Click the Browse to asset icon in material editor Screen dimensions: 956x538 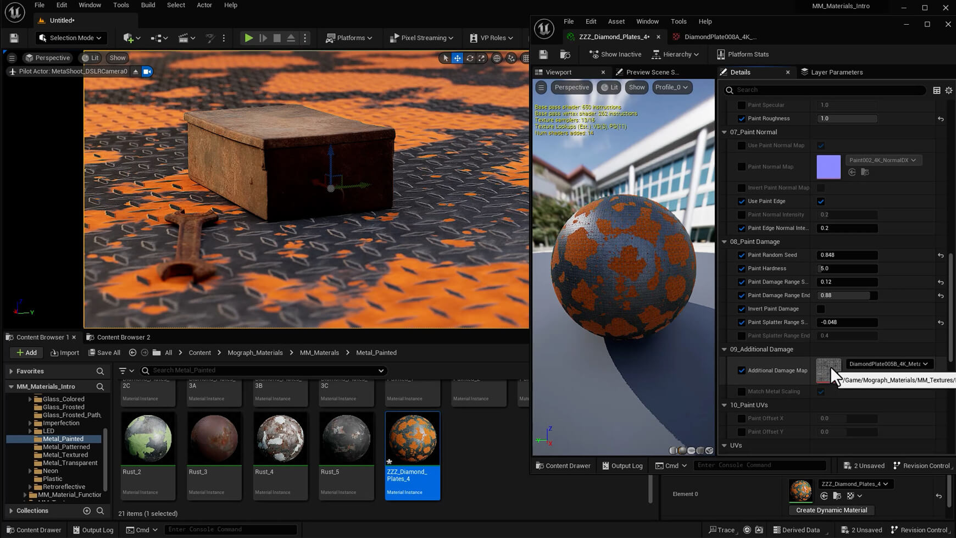(x=565, y=54)
